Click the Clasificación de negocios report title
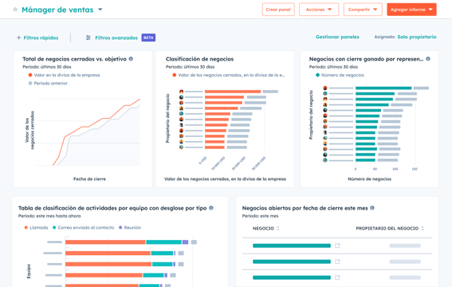The height and width of the screenshot is (287, 452). click(x=199, y=59)
